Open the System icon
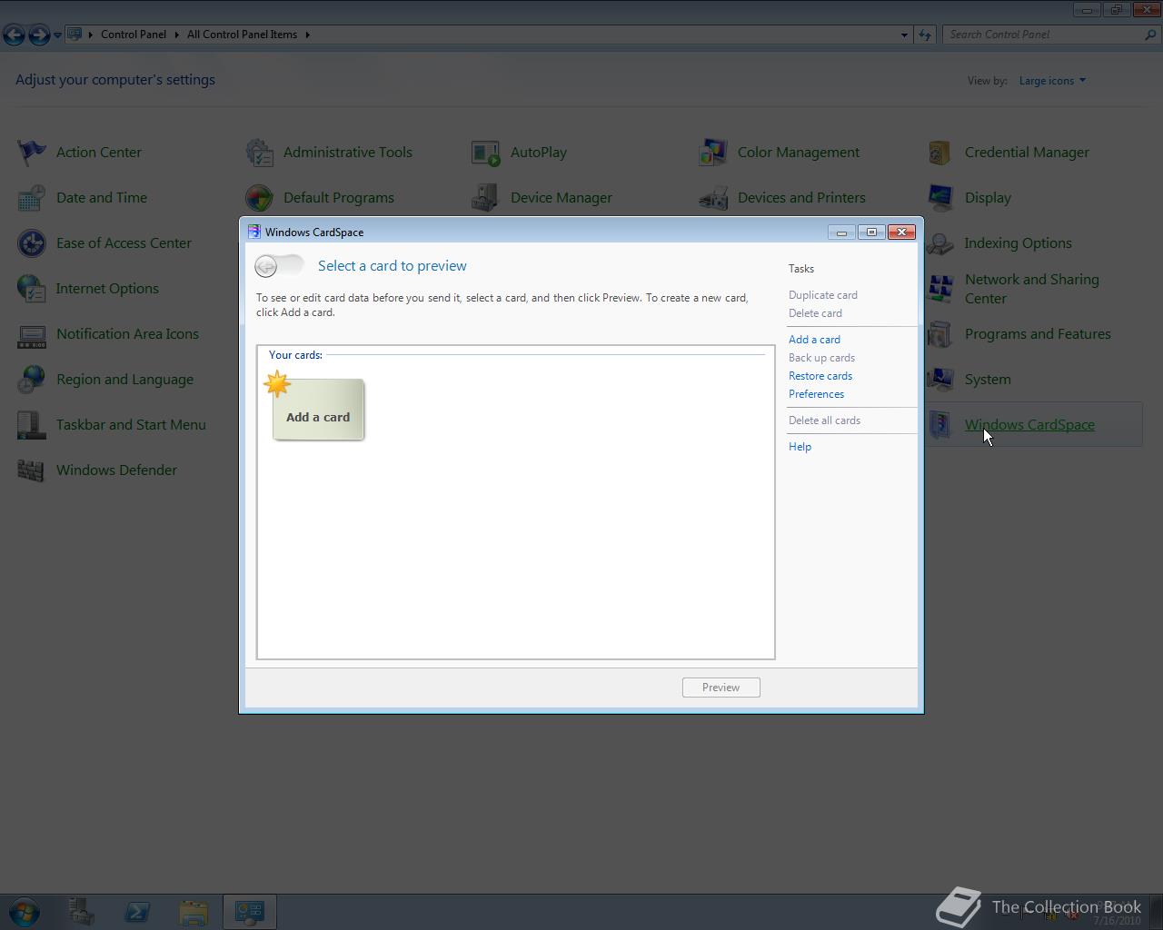The height and width of the screenshot is (930, 1163). coord(940,380)
